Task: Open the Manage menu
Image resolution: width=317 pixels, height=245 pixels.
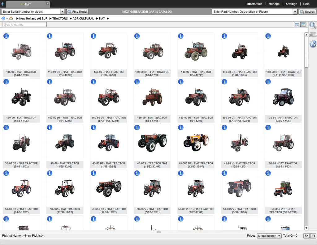Action: (x=274, y=4)
